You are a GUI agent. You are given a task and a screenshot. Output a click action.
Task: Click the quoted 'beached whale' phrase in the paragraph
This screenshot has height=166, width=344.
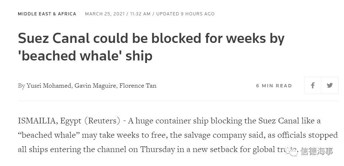pyautogui.click(x=49, y=135)
